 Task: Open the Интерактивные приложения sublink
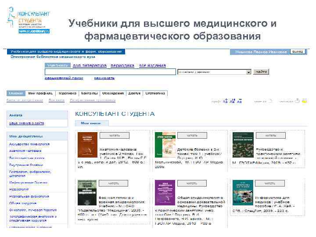pos(93,100)
